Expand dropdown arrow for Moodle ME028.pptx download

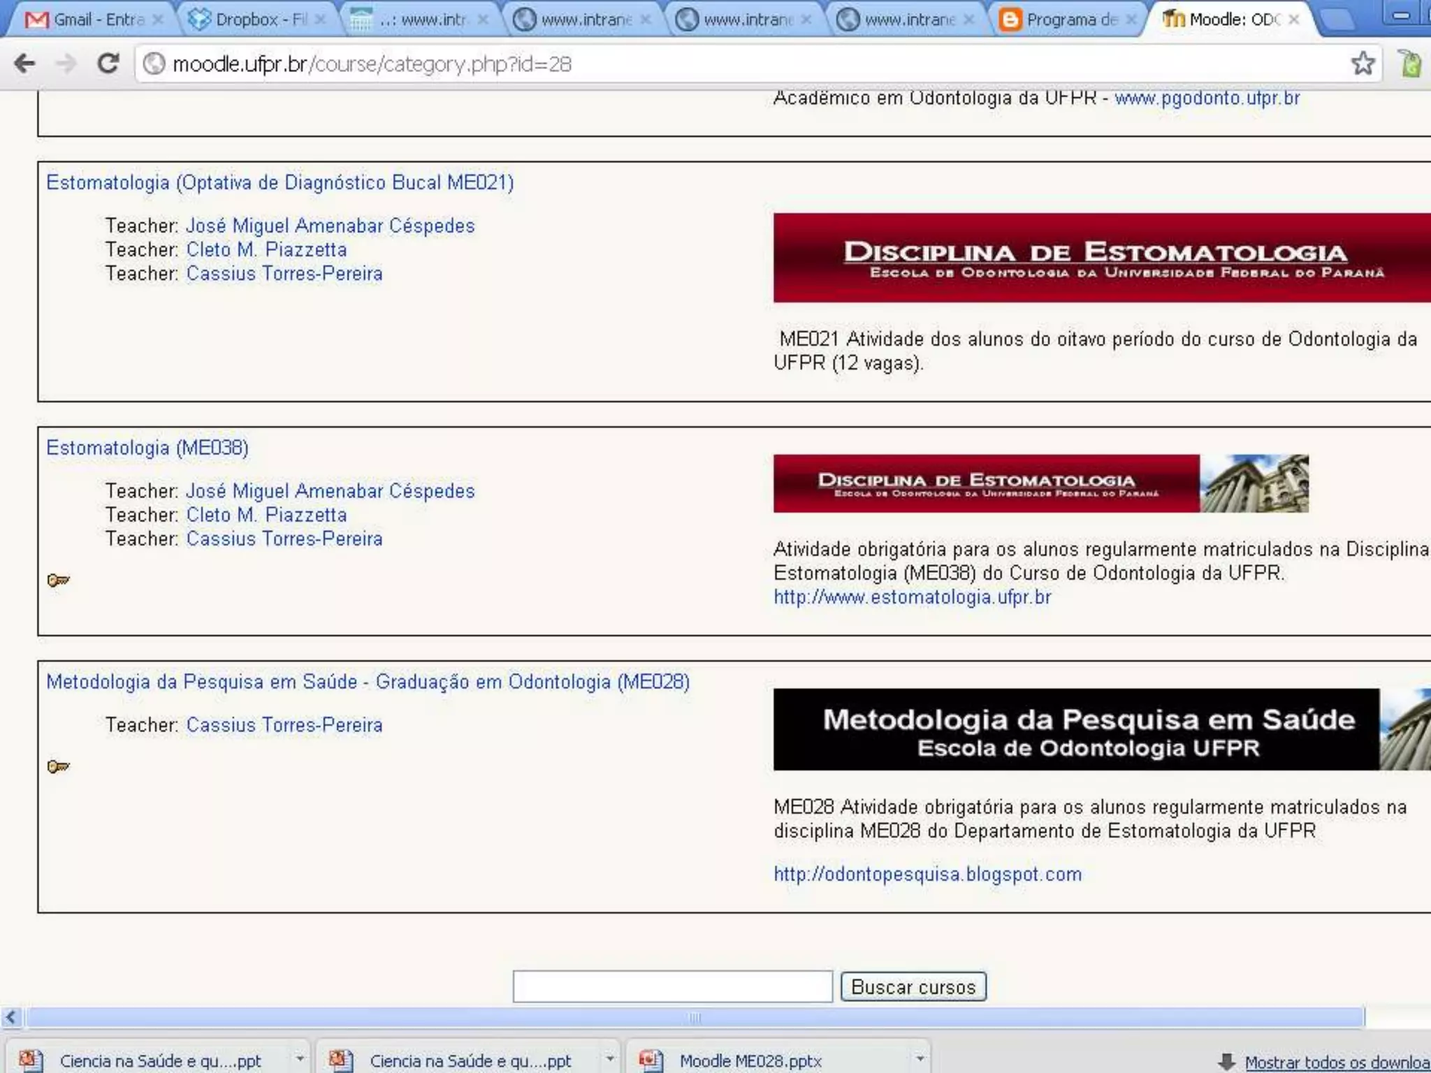click(x=920, y=1060)
